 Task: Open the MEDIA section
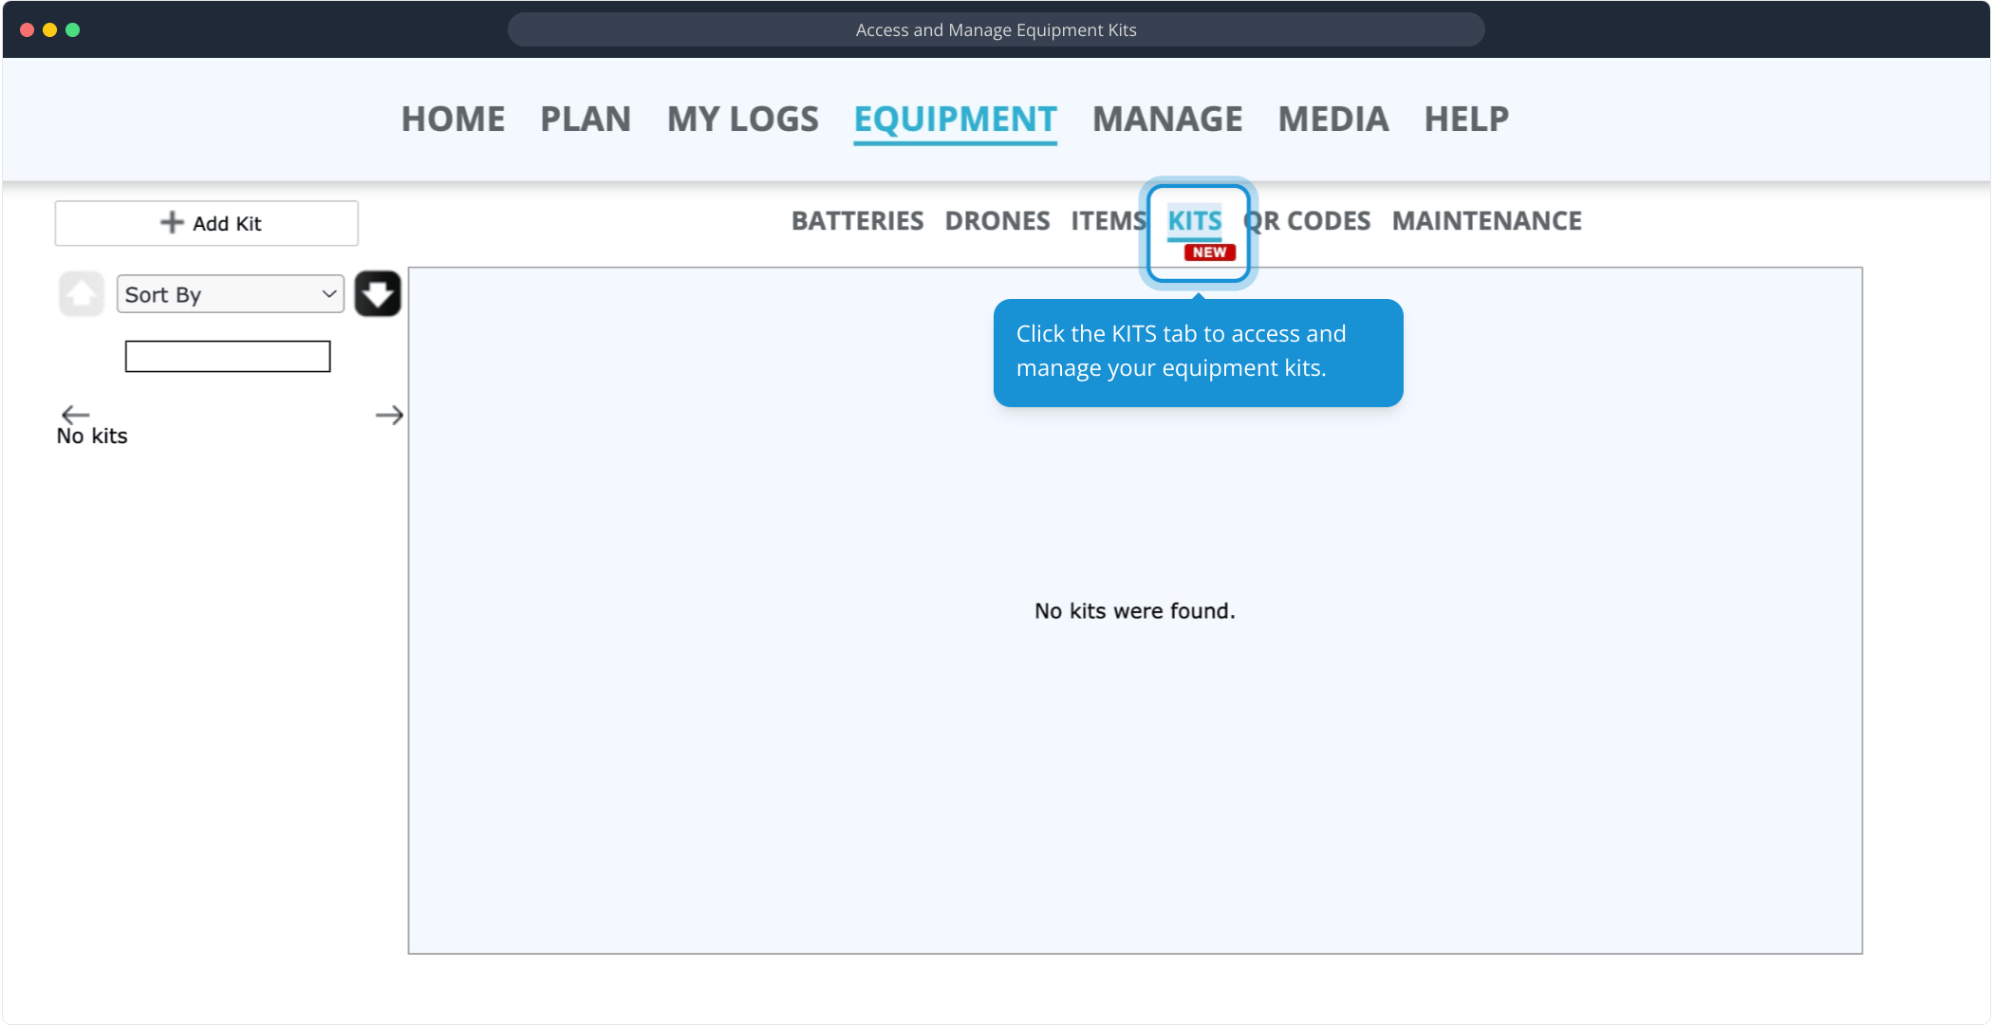coord(1332,120)
